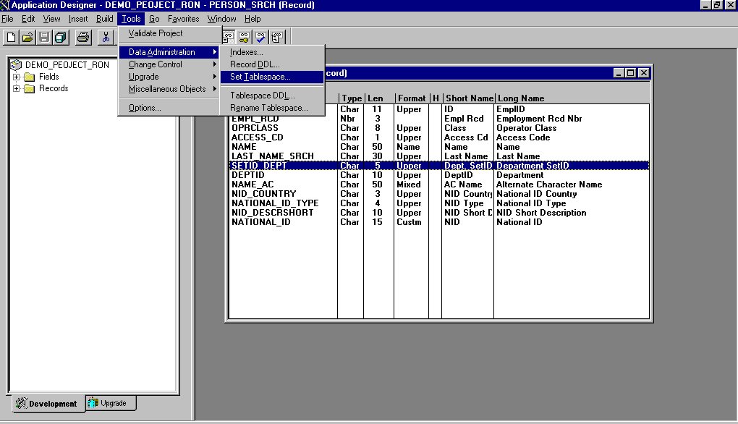The image size is (738, 424).
Task: Click the Edits Display checkmark icon
Action: click(x=260, y=37)
